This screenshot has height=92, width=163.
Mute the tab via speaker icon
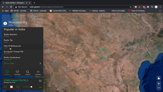tap(27, 3)
